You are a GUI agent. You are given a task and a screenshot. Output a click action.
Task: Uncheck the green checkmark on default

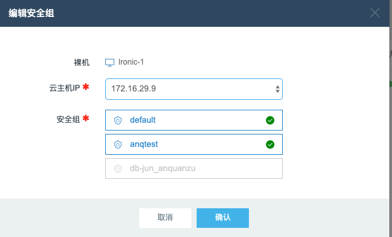(x=270, y=120)
